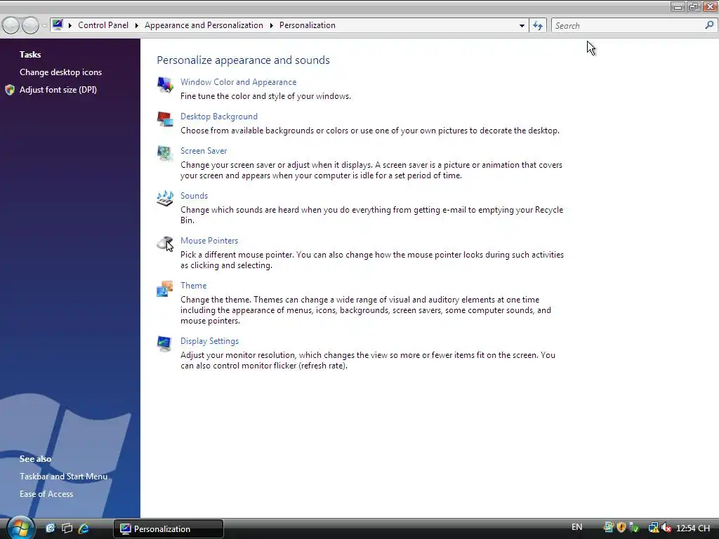The image size is (719, 539).
Task: Click the Personalize appearance and sounds heading
Action: coord(243,60)
